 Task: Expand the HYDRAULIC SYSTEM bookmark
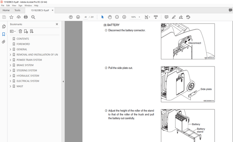(x=10, y=76)
